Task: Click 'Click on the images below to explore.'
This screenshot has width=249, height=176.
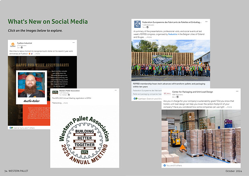Action: click(x=35, y=30)
